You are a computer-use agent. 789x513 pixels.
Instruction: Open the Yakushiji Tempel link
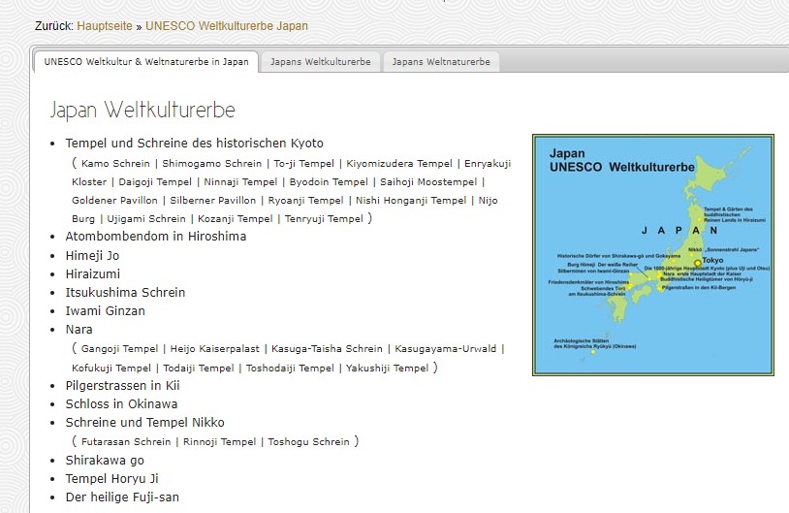(x=387, y=368)
